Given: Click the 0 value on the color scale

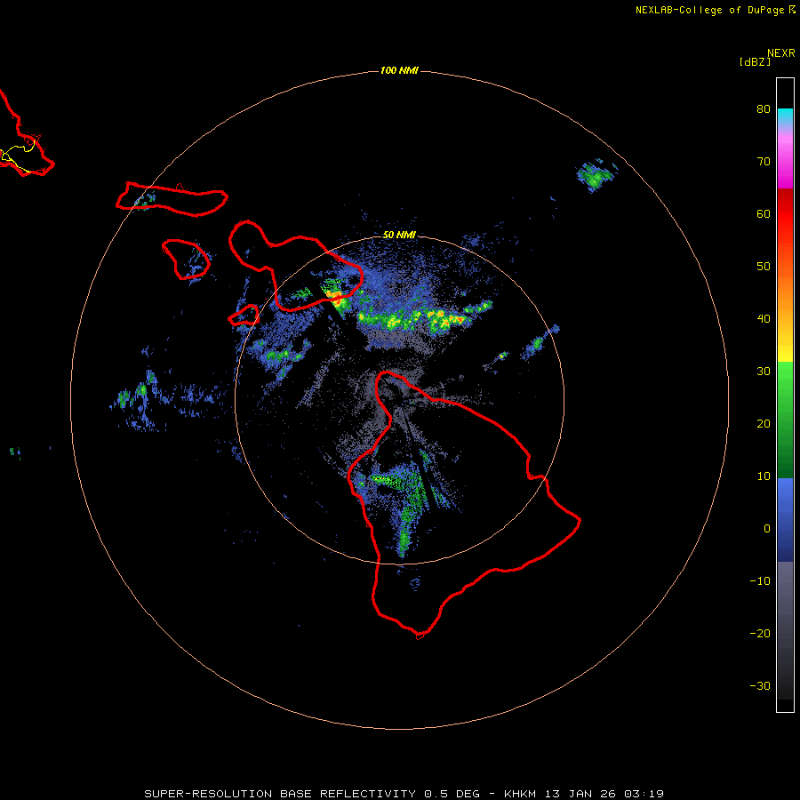Looking at the screenshot, I should point(767,529).
